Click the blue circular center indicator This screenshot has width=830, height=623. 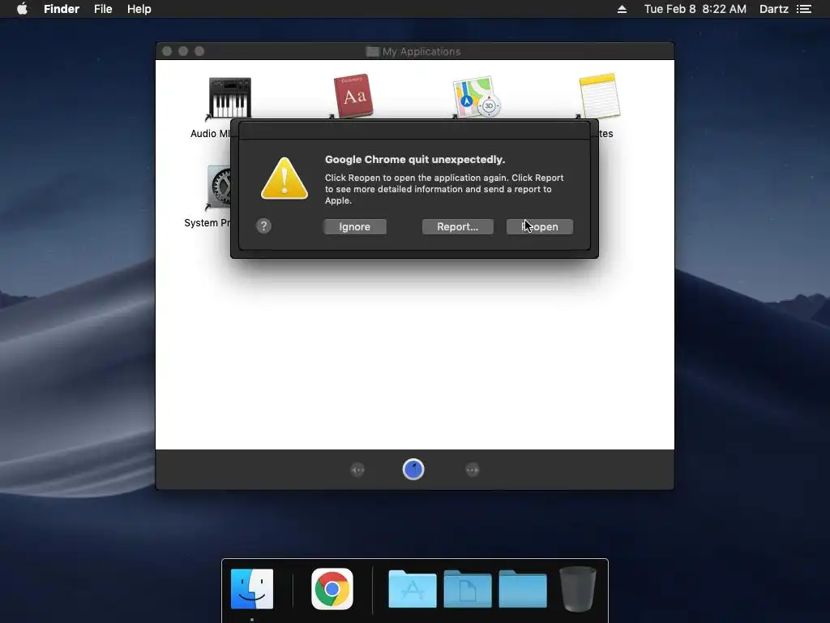coord(413,470)
